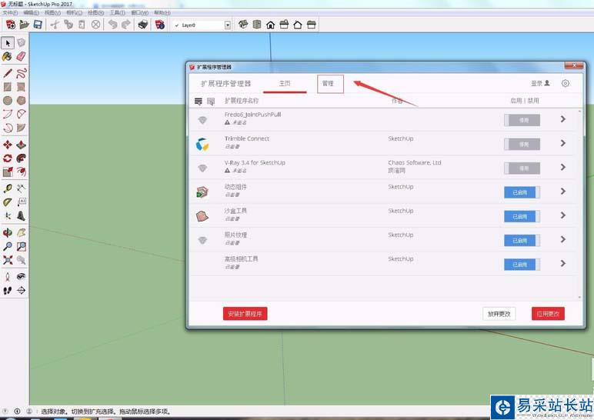Select the arrow Select tool
The image size is (594, 420).
click(x=8, y=43)
